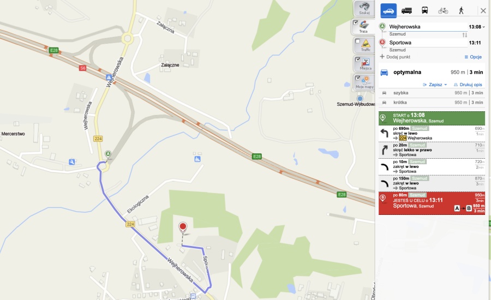Toggle the Trasa layer checkbox
This screenshot has width=491, height=300.
click(355, 22)
